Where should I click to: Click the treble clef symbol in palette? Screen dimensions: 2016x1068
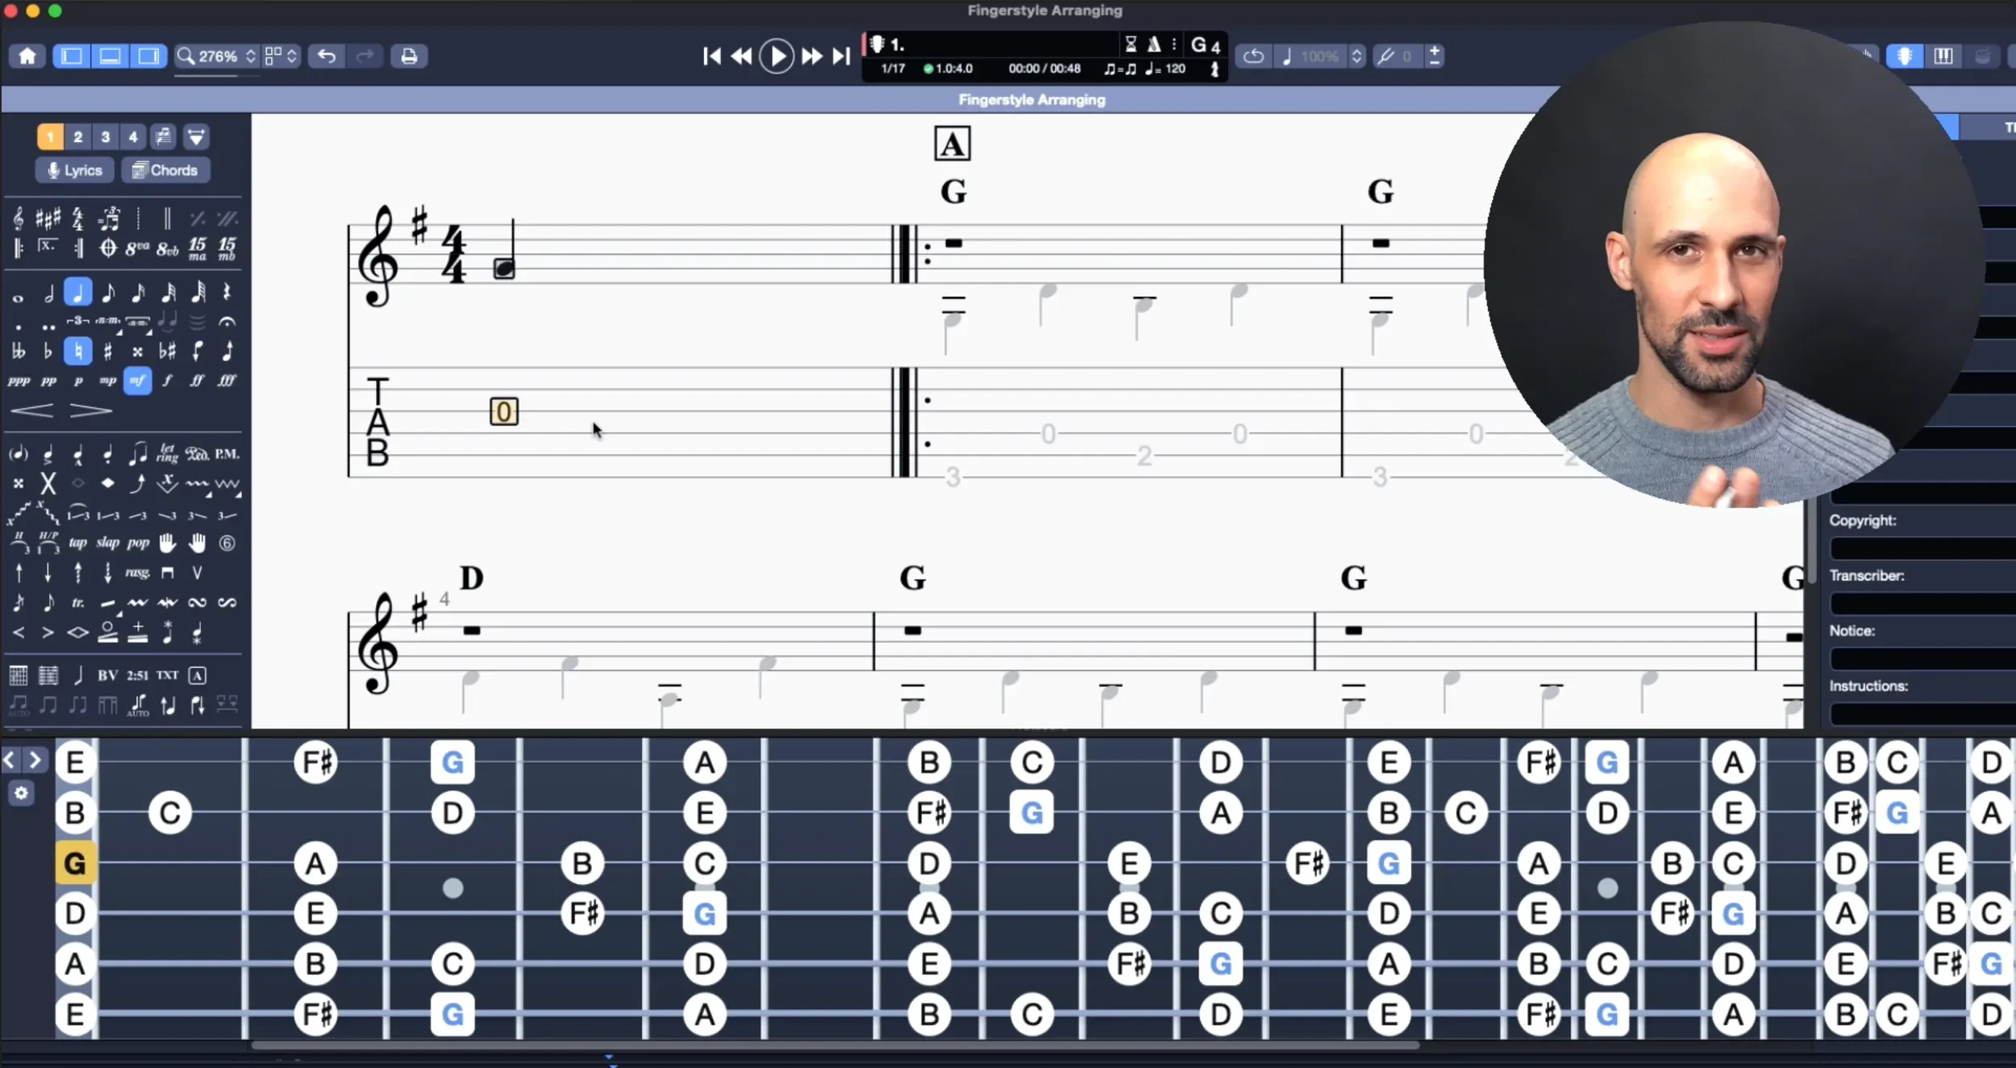point(19,218)
